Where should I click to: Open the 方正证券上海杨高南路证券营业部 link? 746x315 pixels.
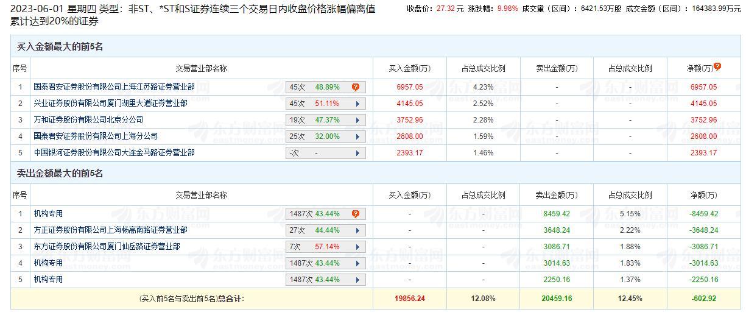point(110,230)
